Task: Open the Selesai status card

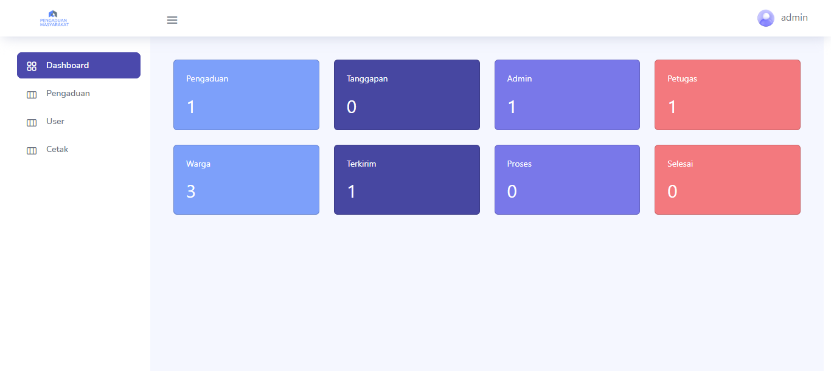Action: (727, 180)
